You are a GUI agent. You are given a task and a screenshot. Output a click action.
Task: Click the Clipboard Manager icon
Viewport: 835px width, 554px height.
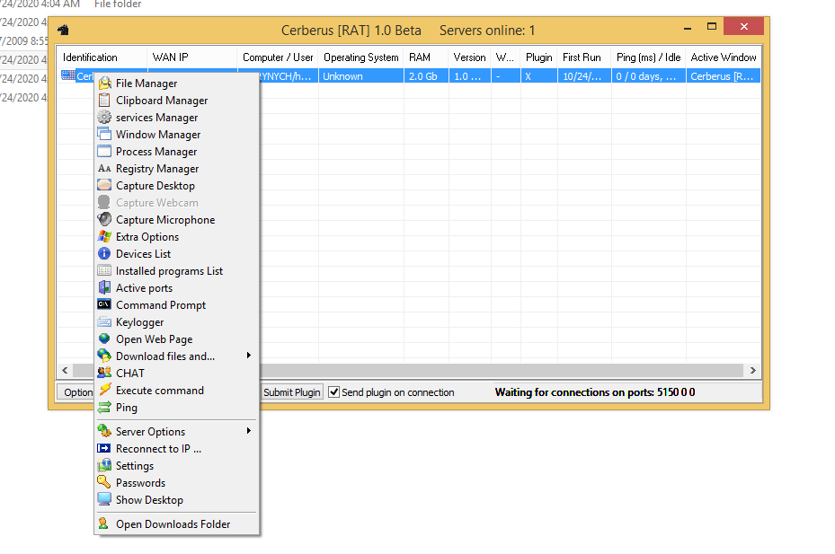tap(104, 101)
